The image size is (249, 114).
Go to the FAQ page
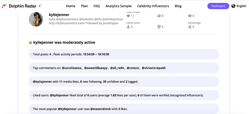pos(96,6)
